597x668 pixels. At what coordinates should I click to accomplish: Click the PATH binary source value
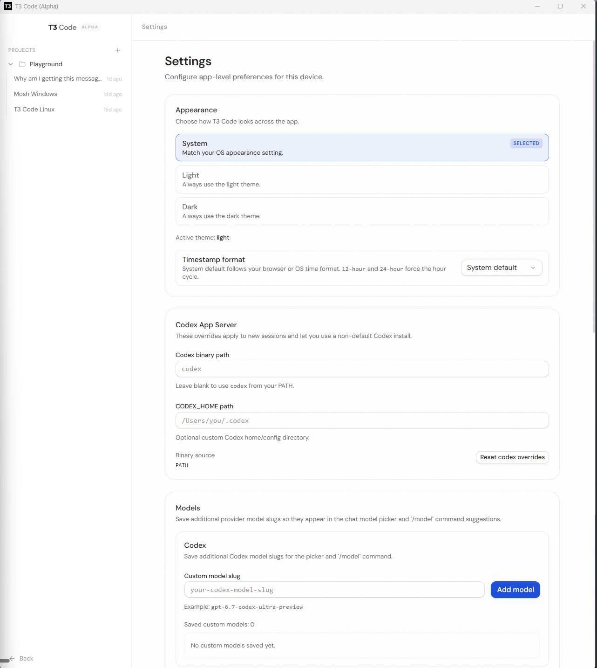coord(182,465)
